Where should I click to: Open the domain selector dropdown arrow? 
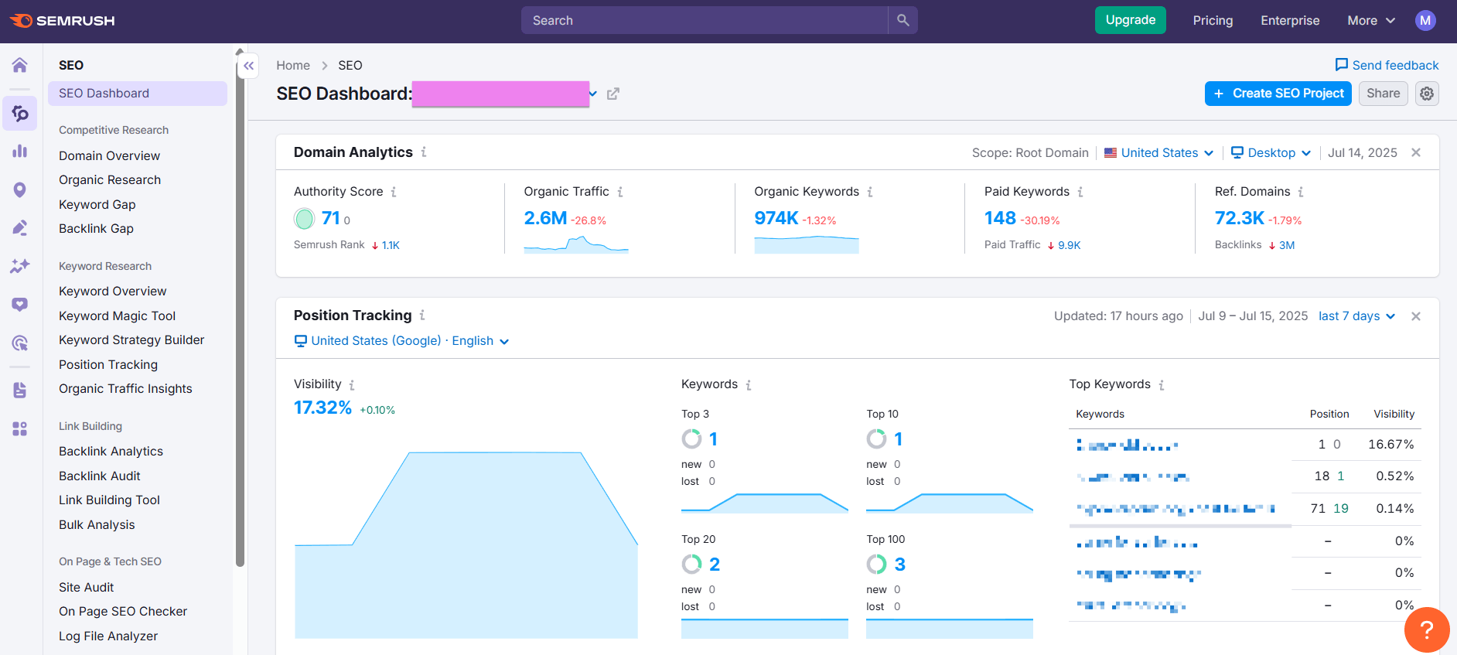point(593,94)
